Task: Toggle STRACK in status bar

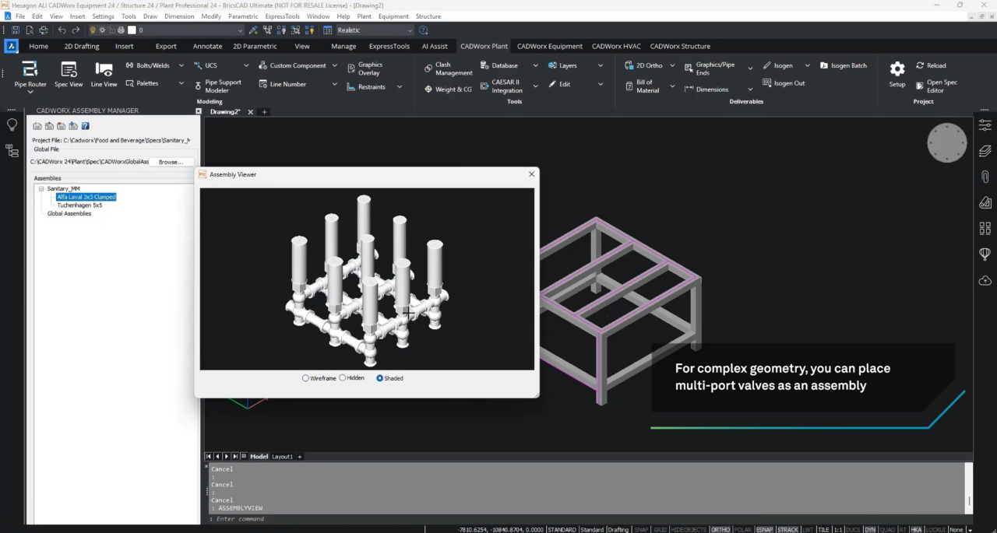Action: [788, 529]
